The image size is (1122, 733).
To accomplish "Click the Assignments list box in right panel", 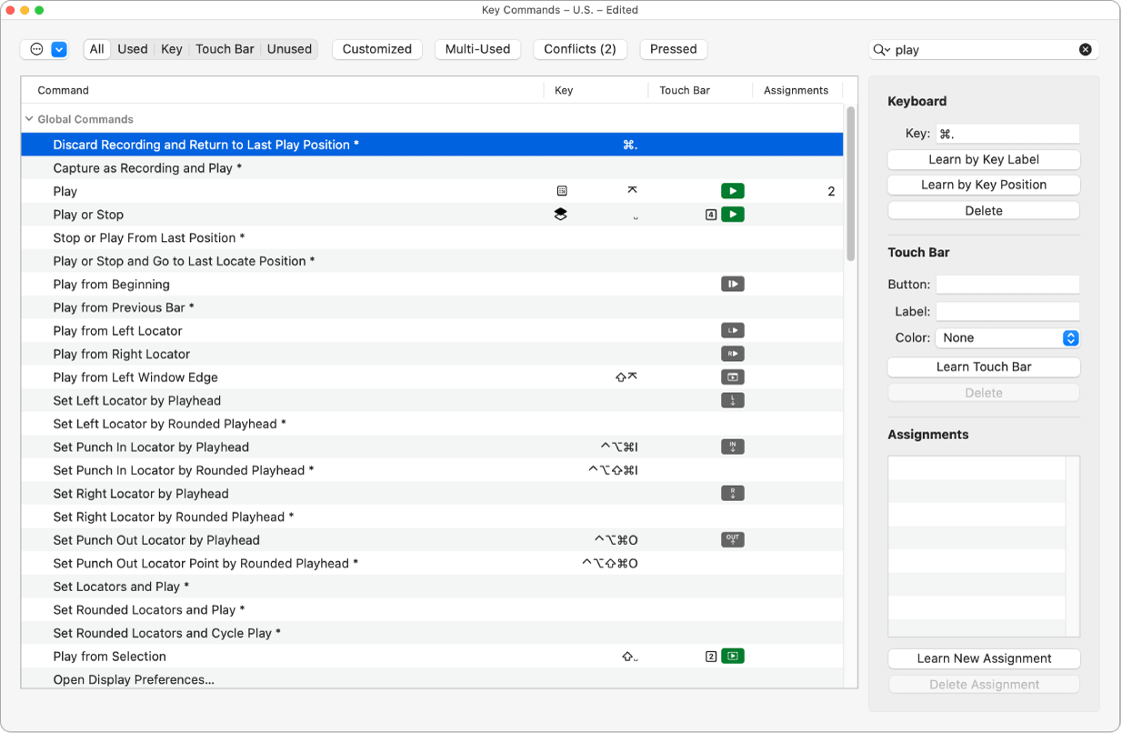I will coord(984,547).
